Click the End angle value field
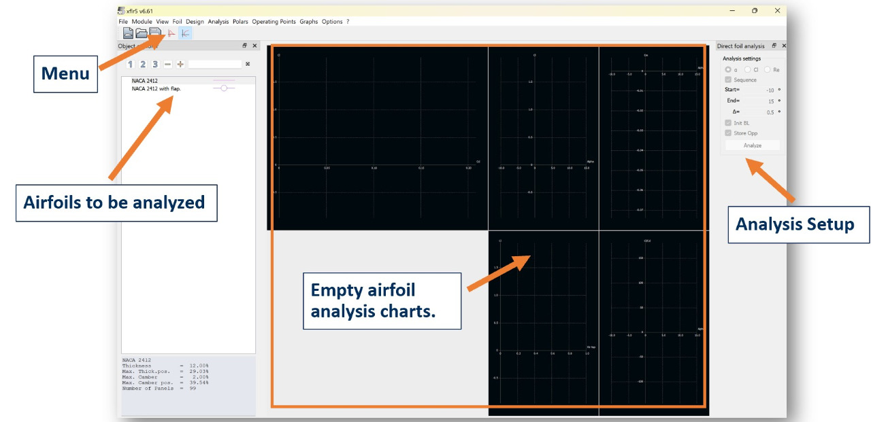Image resolution: width=871 pixels, height=422 pixels. 762,101
